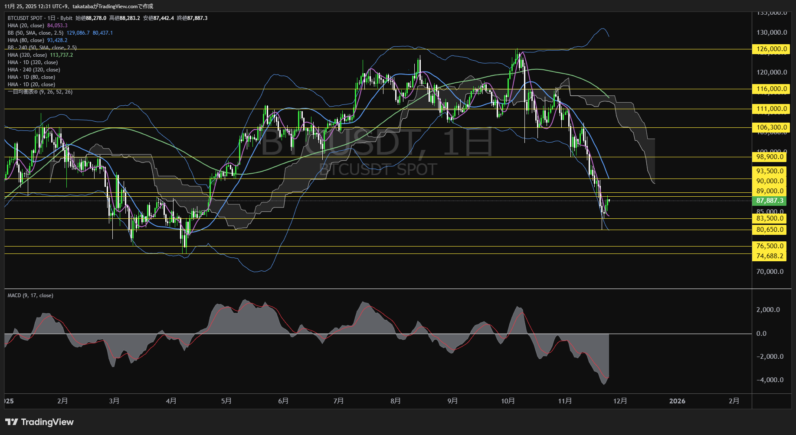Open the Ichimoku (9, 26, 52, 26) legend
Screen dimensions: 796x435
40,92
